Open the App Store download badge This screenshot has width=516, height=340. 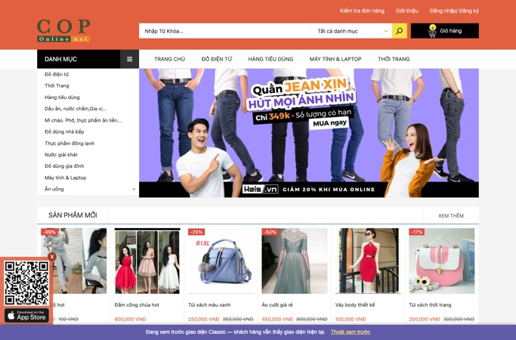click(27, 316)
